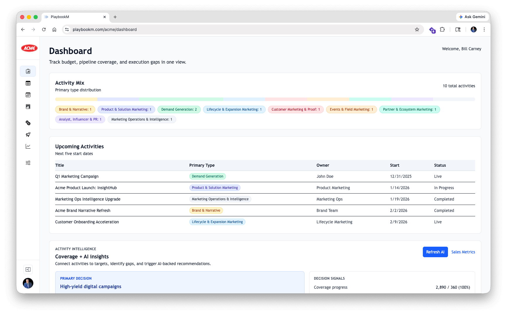Open the table view icon in the sidebar

28,83
